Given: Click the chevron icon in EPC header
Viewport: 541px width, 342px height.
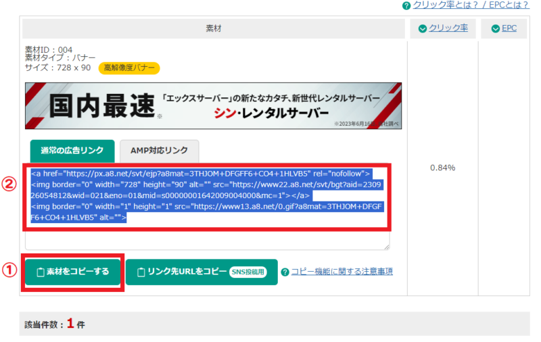Looking at the screenshot, I should coord(495,28).
